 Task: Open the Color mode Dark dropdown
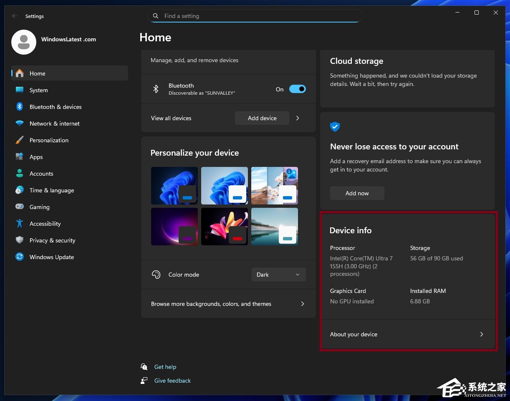point(279,275)
